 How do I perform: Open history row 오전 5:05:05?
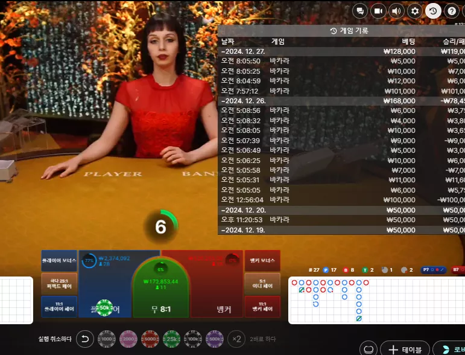point(341,190)
